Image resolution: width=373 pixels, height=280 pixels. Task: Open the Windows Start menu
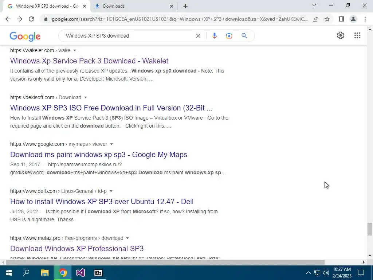[x=9, y=273]
